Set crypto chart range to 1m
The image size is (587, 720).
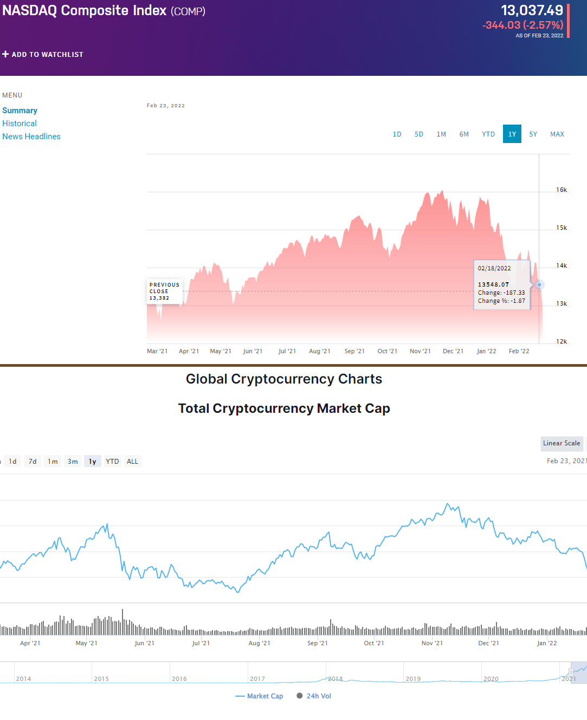53,462
